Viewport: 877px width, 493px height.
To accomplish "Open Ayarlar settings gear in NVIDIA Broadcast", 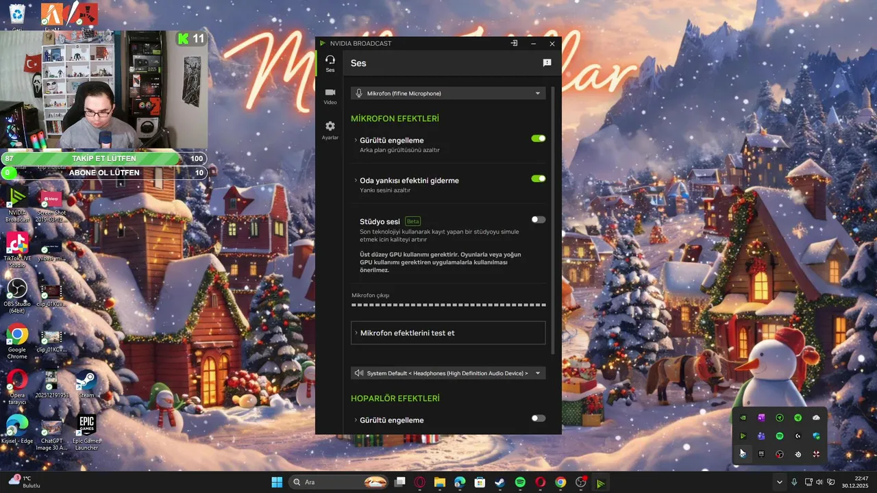I will [330, 130].
